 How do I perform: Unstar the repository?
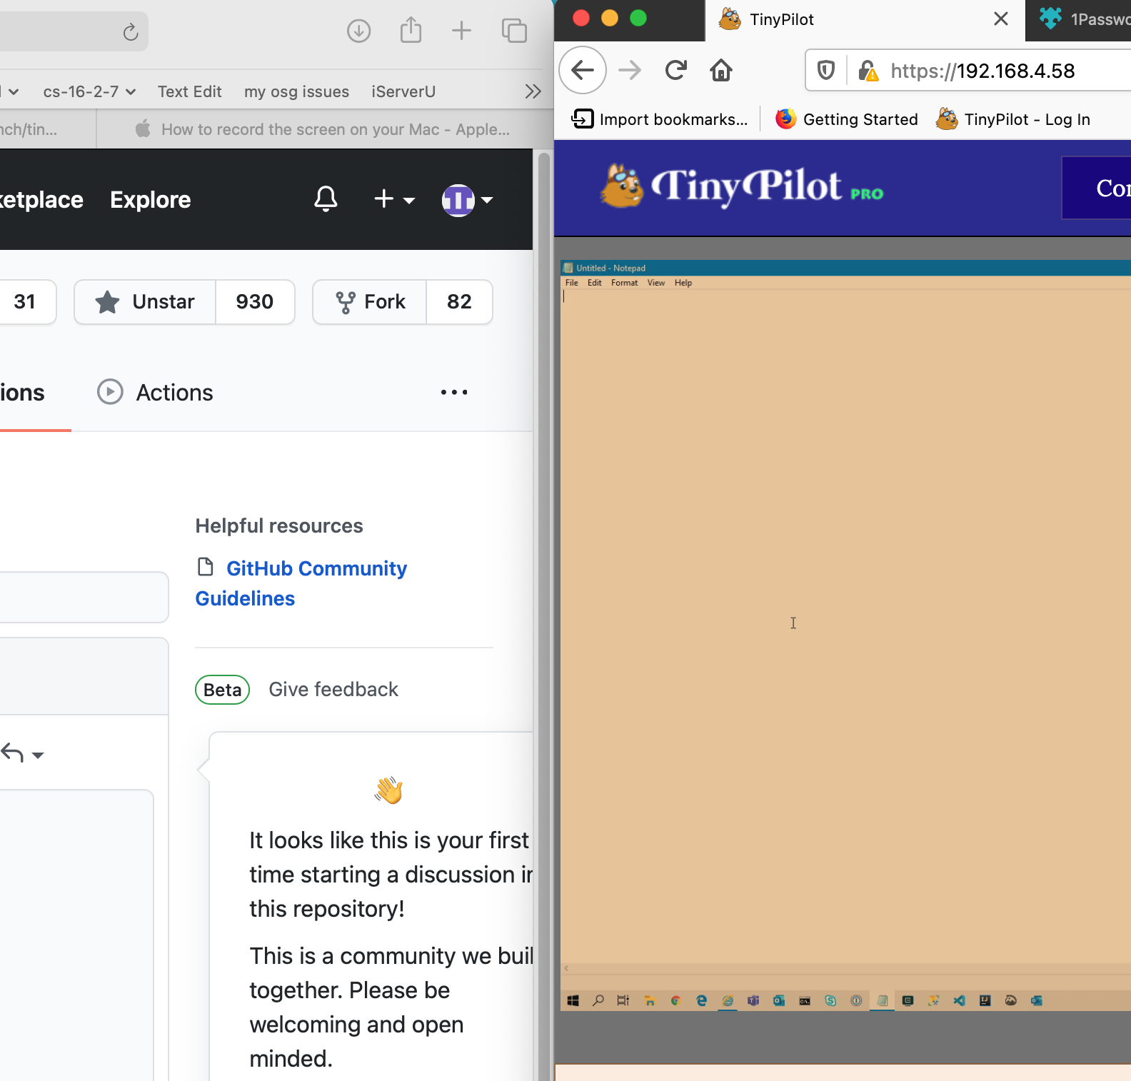click(x=145, y=302)
